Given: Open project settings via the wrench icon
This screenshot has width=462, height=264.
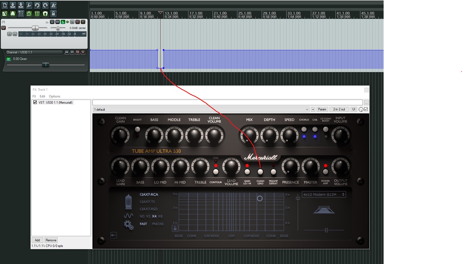Looking at the screenshot, I should pos(29,5).
